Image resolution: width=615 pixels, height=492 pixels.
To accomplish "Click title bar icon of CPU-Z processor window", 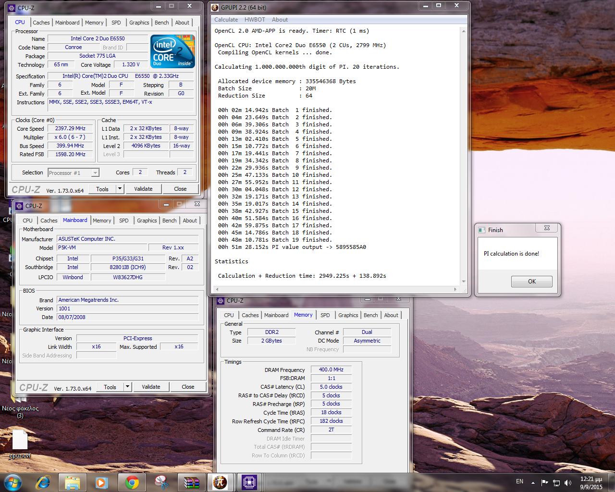I will [x=12, y=8].
